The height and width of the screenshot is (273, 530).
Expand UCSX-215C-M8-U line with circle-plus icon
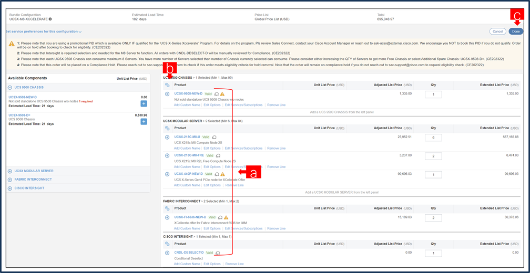click(x=167, y=138)
